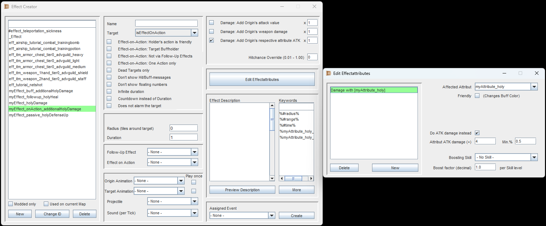Close the Edit Effectattributes window
The width and height of the screenshot is (546, 226).
(536, 73)
